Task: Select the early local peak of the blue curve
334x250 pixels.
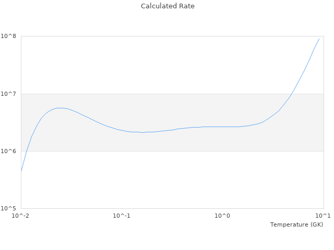Action: tap(59, 108)
